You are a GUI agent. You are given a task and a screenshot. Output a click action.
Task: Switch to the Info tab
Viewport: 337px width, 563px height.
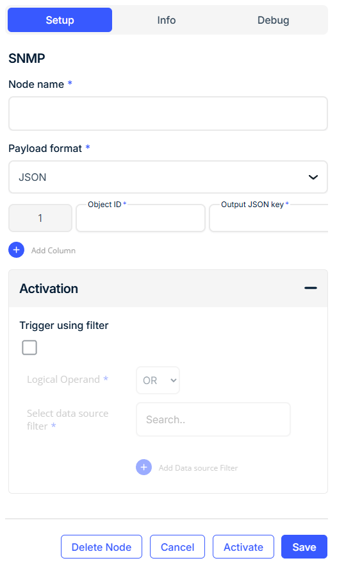167,20
